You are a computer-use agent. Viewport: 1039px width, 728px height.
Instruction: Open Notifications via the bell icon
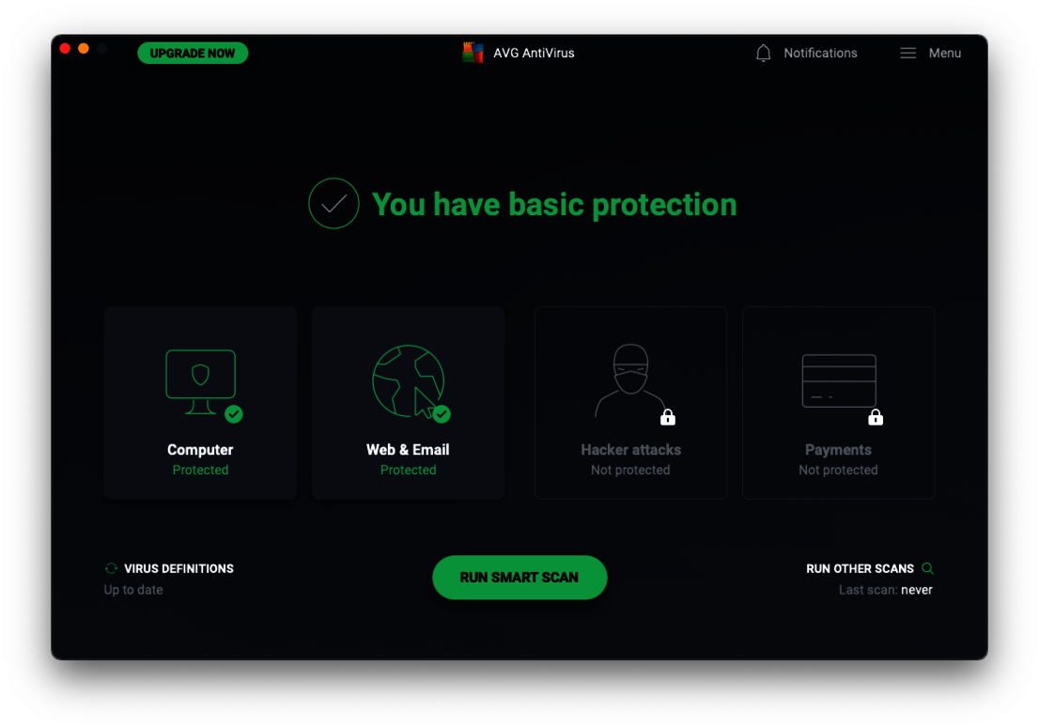click(763, 53)
